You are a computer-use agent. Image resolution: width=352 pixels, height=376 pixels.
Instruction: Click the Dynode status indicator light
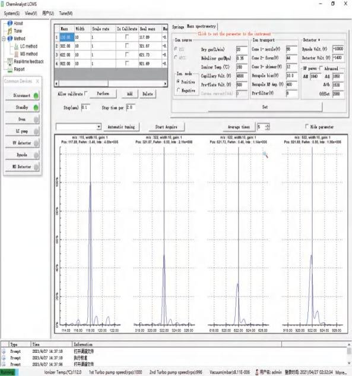tap(36, 155)
